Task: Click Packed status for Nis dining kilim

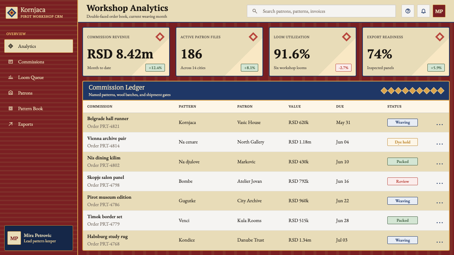Action: (403, 161)
